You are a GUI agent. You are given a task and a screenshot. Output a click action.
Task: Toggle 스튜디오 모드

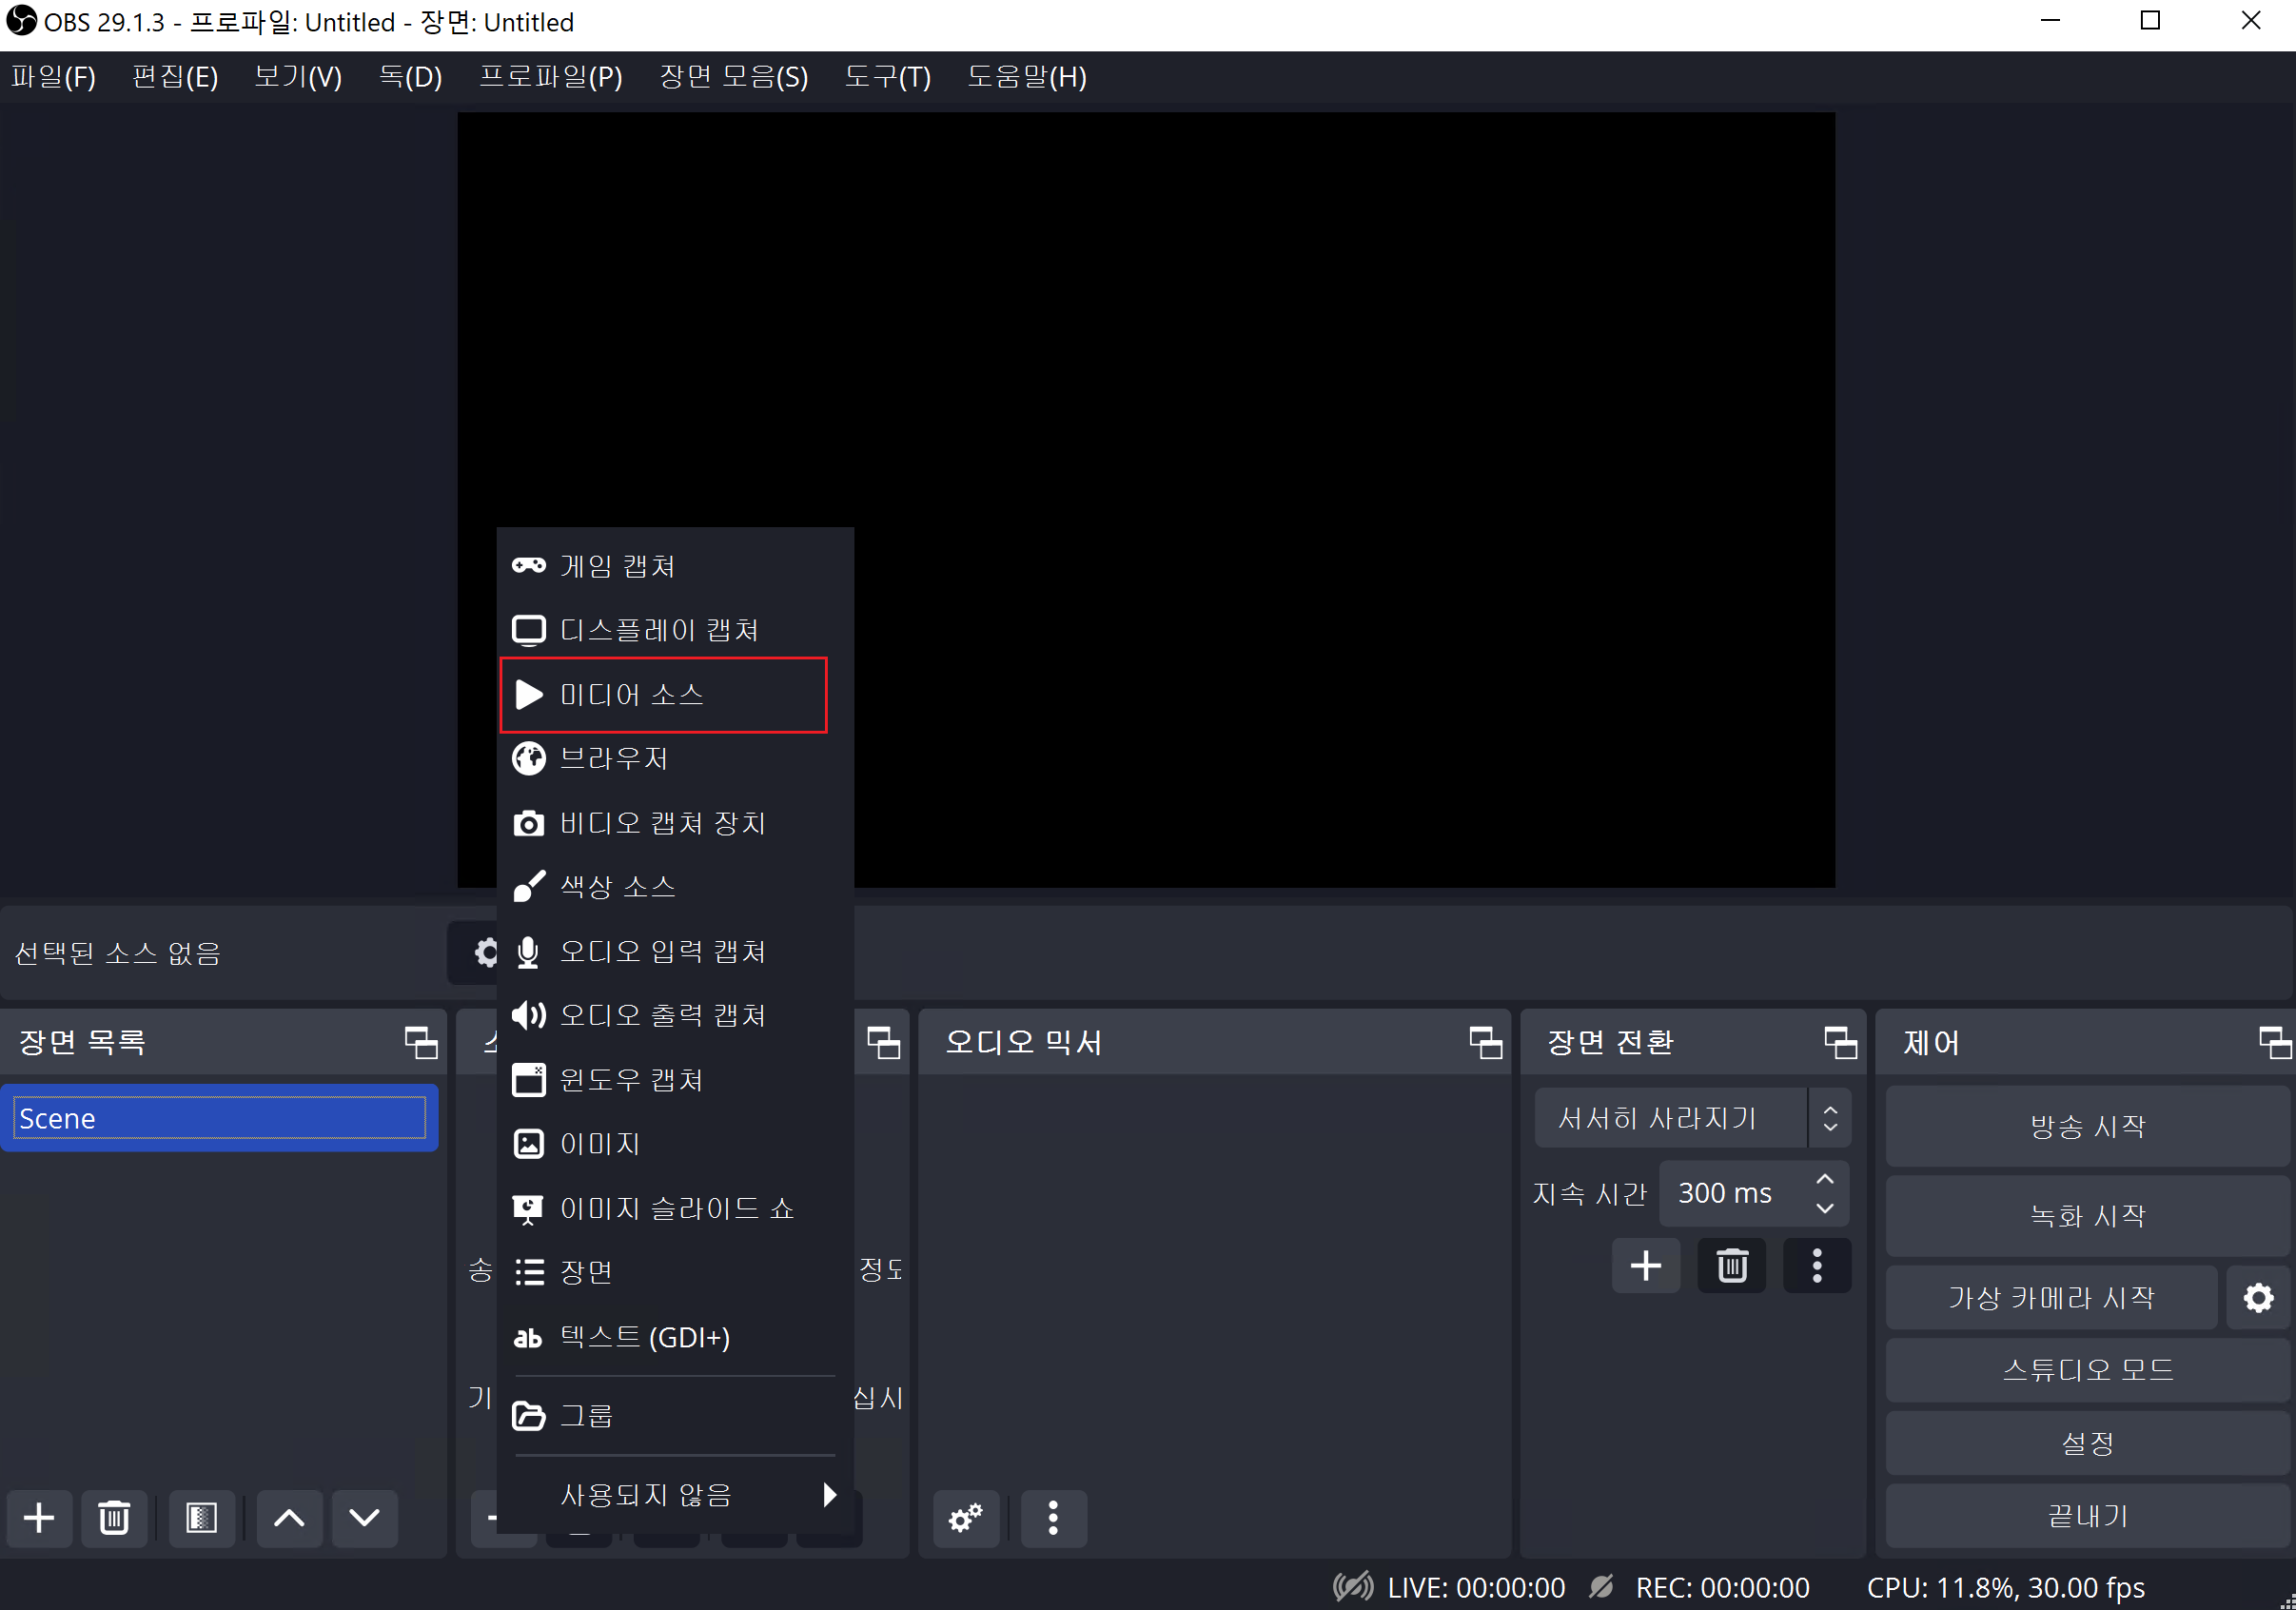point(2087,1370)
